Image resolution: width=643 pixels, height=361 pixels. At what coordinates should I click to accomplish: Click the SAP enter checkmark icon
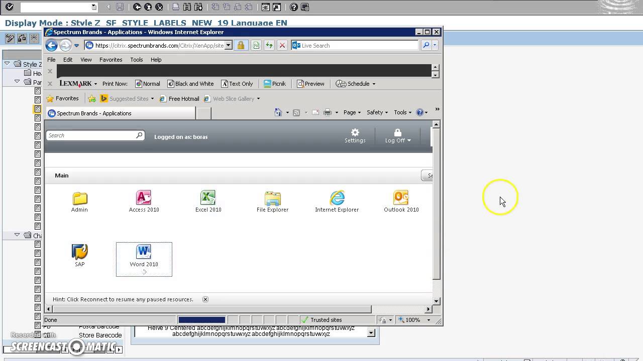[9, 7]
